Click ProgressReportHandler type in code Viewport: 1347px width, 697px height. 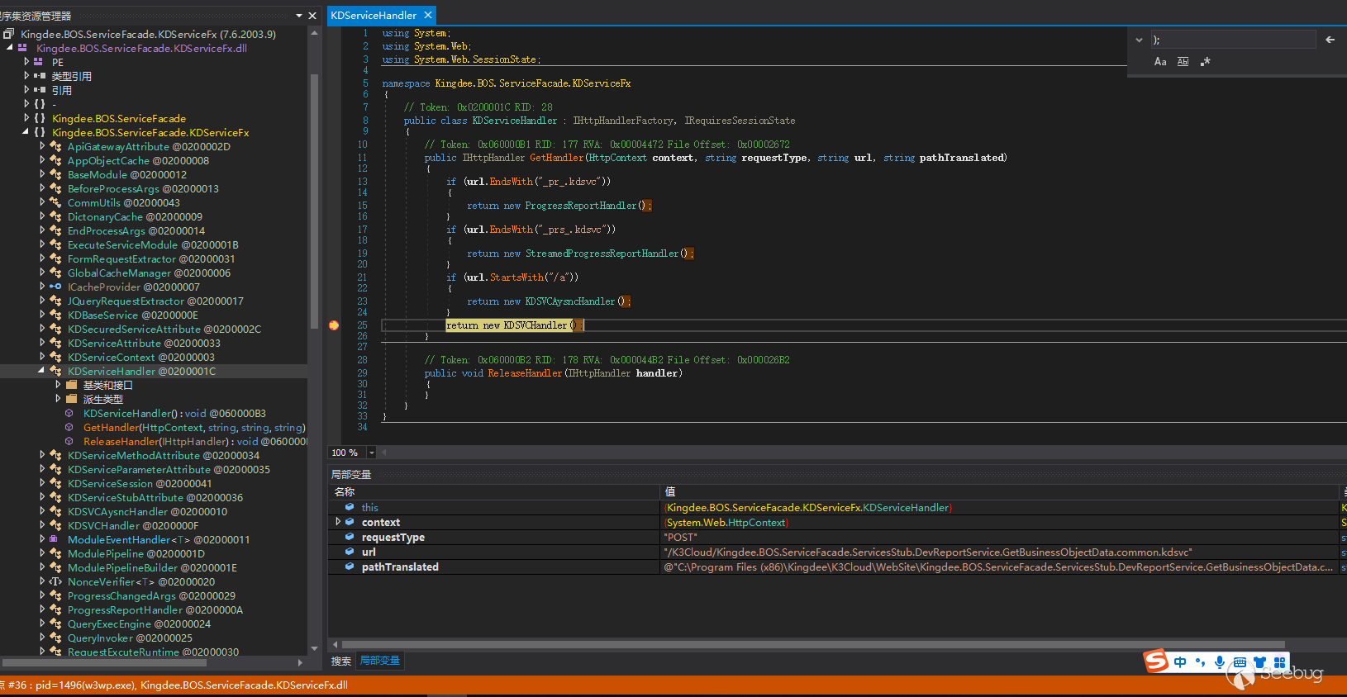(x=581, y=206)
